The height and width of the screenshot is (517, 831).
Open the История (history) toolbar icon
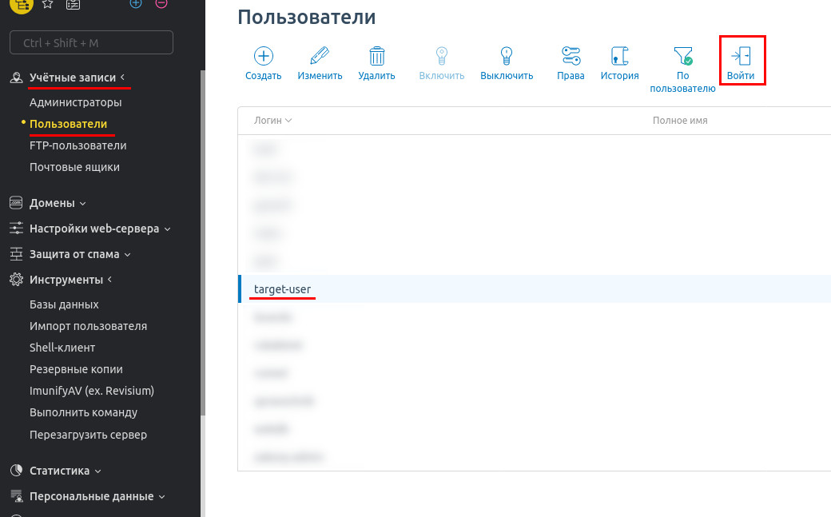click(x=619, y=56)
